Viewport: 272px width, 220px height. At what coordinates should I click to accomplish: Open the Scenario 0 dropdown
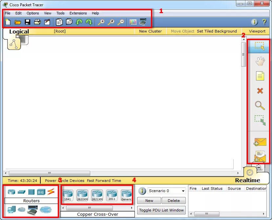pyautogui.click(x=167, y=191)
